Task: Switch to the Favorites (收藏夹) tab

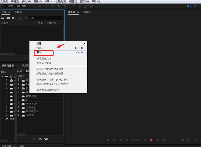Action: tap(18, 12)
